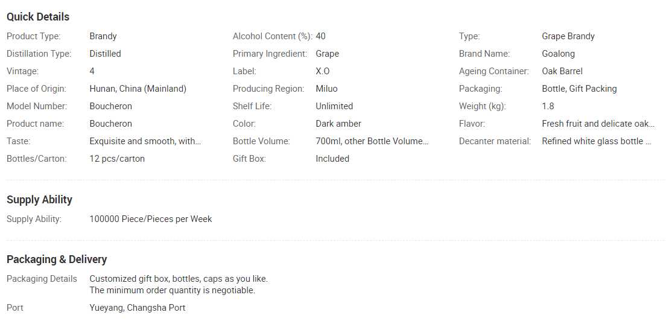
Task: Click the Hunan, China (Mainland) origin text
Action: (138, 89)
